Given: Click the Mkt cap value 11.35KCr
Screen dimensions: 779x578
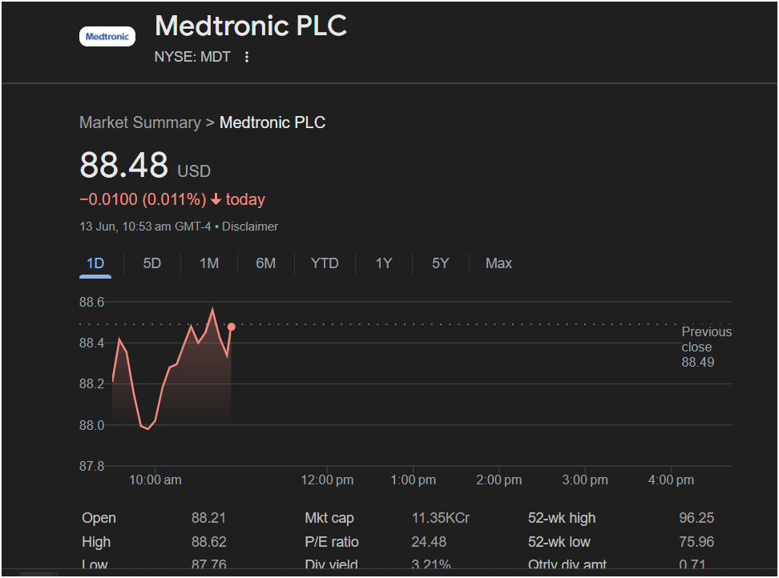Looking at the screenshot, I should (440, 518).
